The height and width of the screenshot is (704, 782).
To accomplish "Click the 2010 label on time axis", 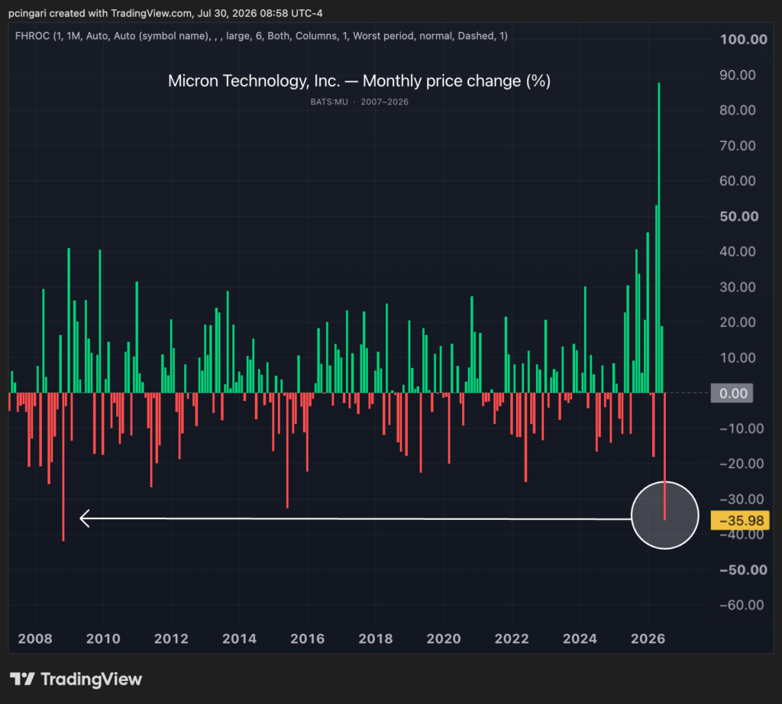I will coord(103,638).
